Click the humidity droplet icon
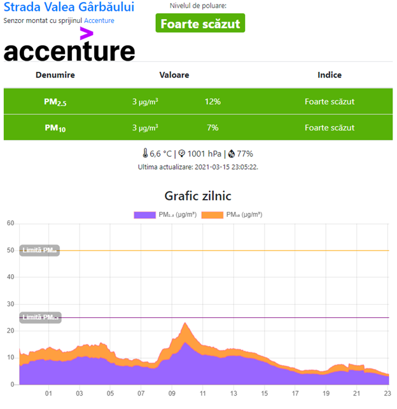397x409 pixels. pyautogui.click(x=231, y=153)
